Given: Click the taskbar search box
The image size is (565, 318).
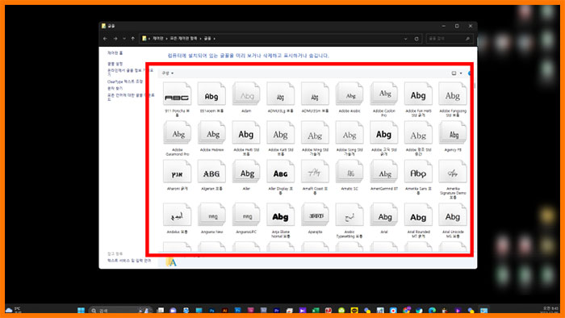Looking at the screenshot, I should coord(120,311).
